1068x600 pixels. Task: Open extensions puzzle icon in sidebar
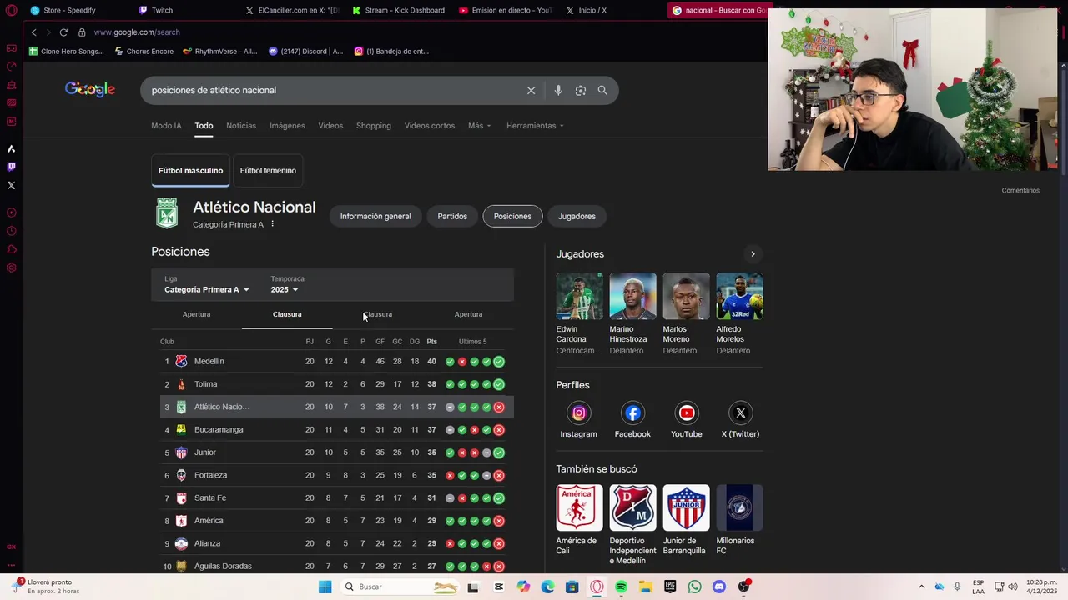pos(12,249)
